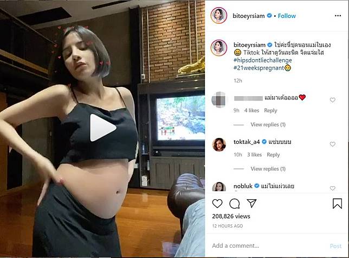349x258 pixels.
Task: Play the video with the center play button
Action: pyautogui.click(x=102, y=128)
